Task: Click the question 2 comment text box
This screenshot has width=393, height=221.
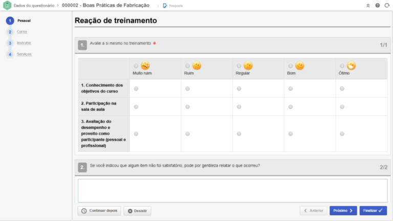Action: click(x=232, y=190)
